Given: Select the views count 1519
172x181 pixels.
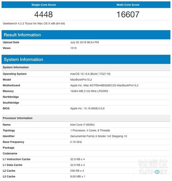Looking at the screenshot, I should [73, 48].
